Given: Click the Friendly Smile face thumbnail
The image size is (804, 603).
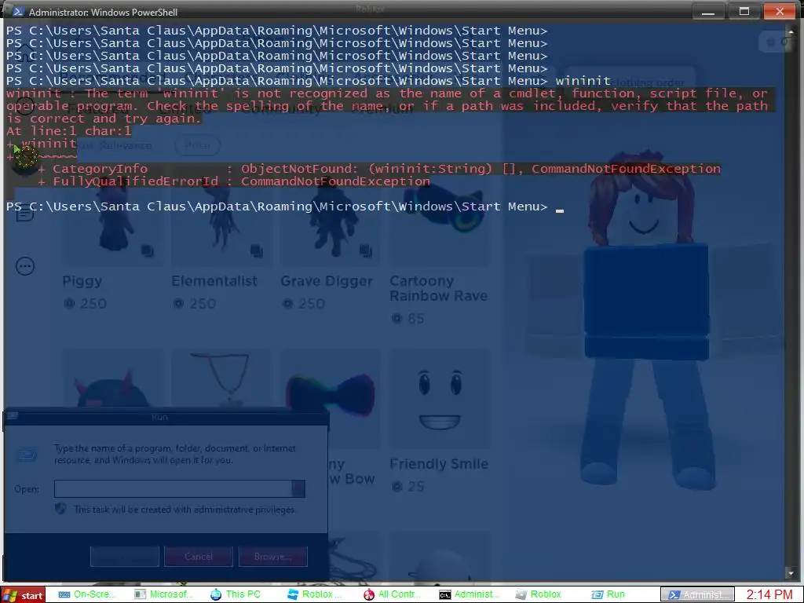Looking at the screenshot, I should click(440, 400).
